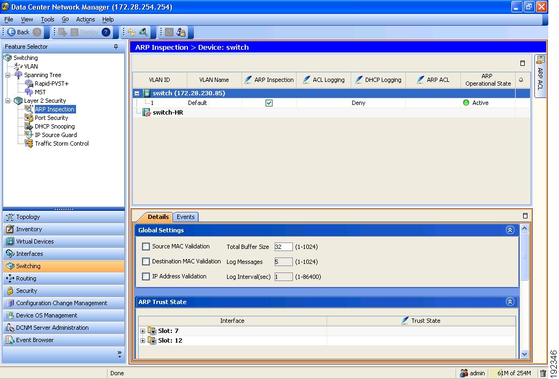Uncheck ARP Inspection for VLAN 1

[x=269, y=103]
